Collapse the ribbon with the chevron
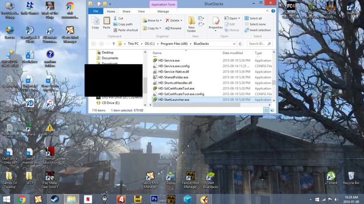 [267, 11]
